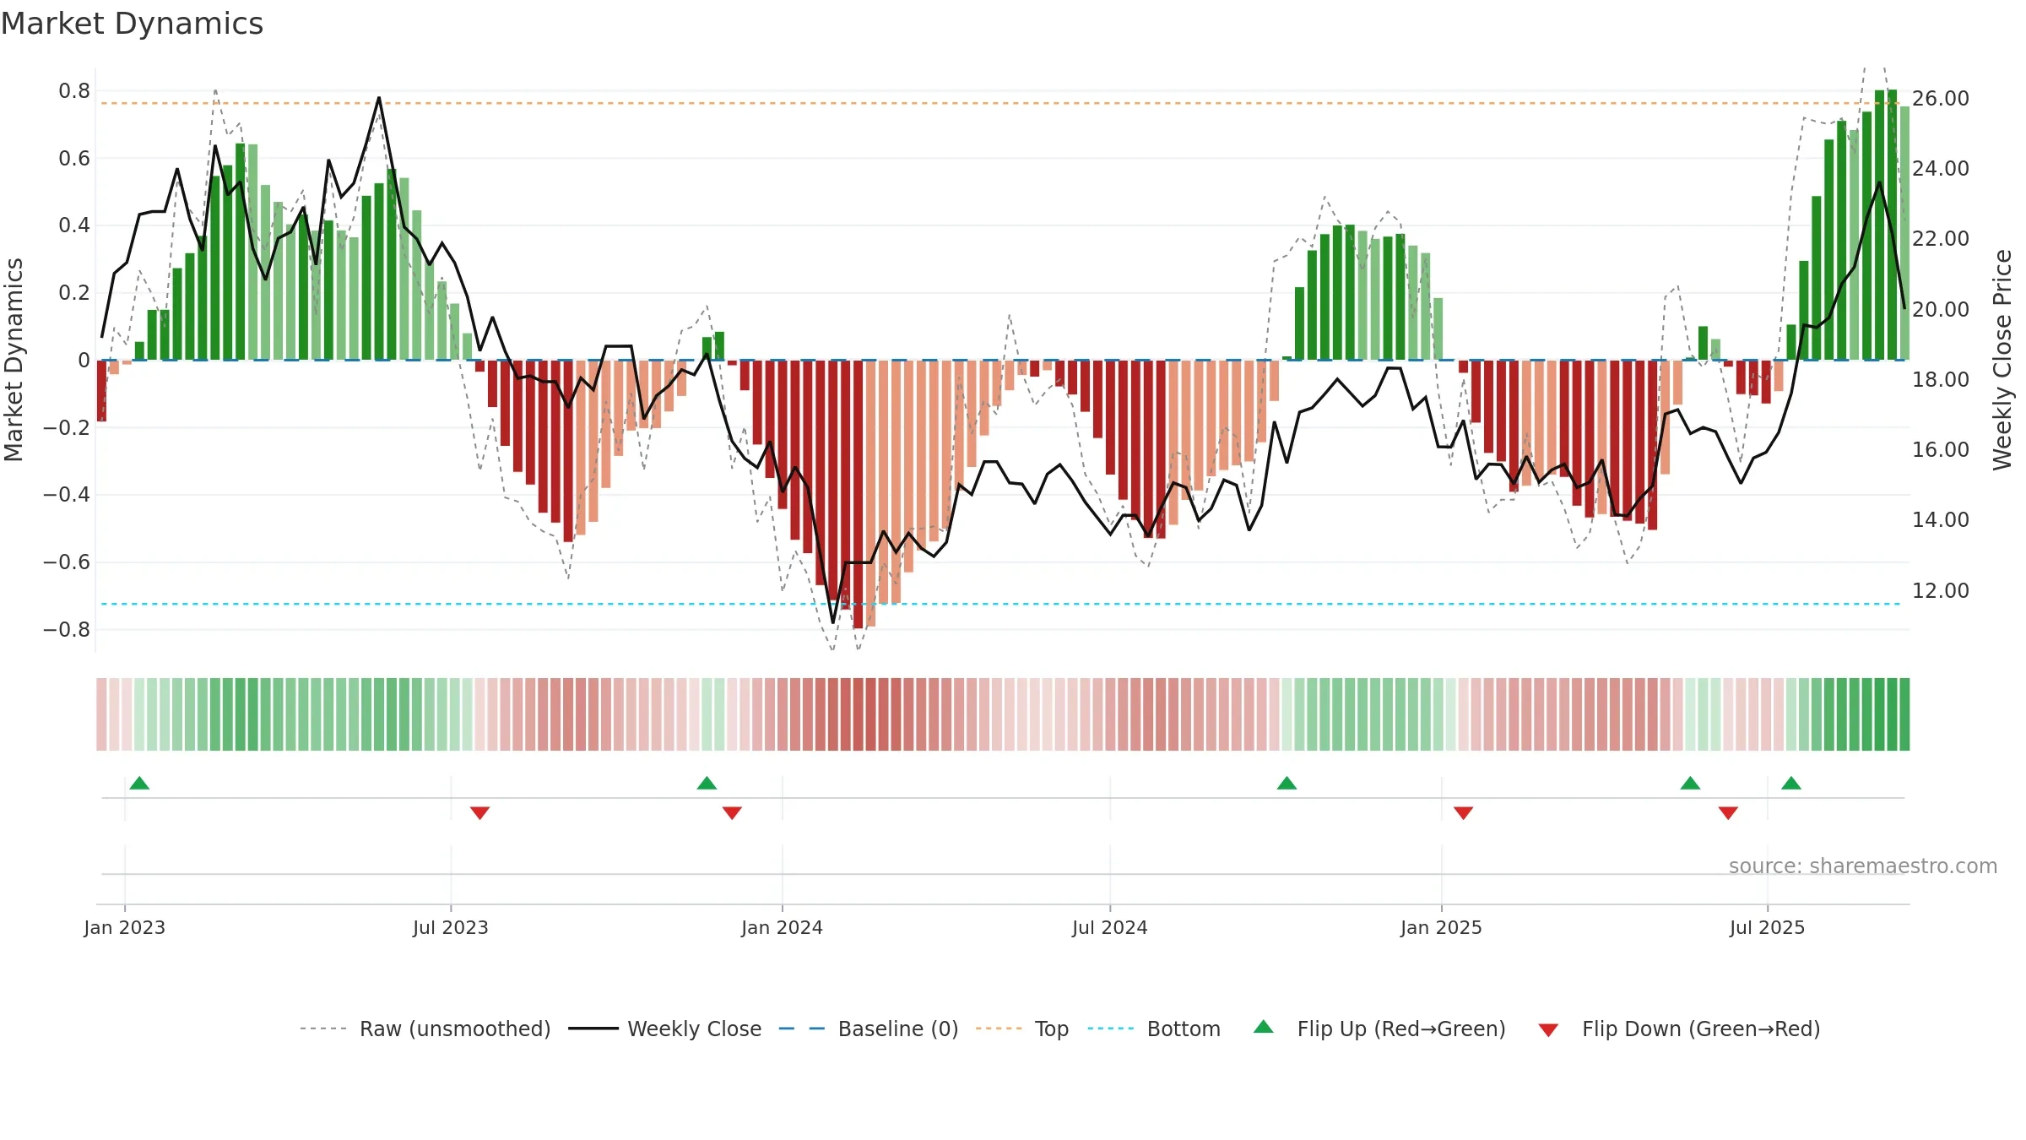Select the flip-down marker after Jul 2023

[479, 812]
